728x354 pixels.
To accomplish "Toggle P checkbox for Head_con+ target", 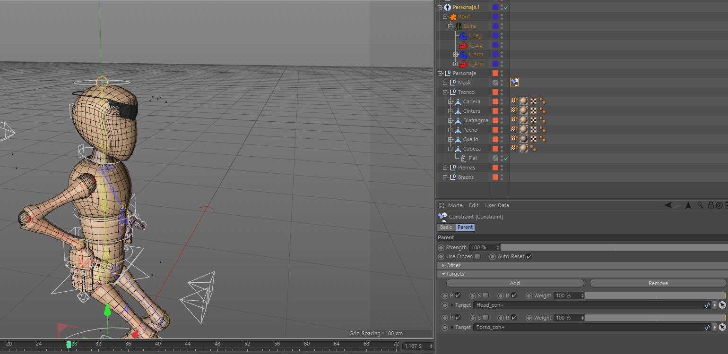I will (458, 295).
